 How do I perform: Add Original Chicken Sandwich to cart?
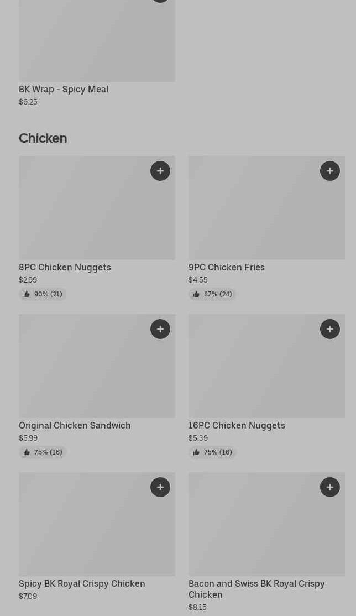click(160, 329)
